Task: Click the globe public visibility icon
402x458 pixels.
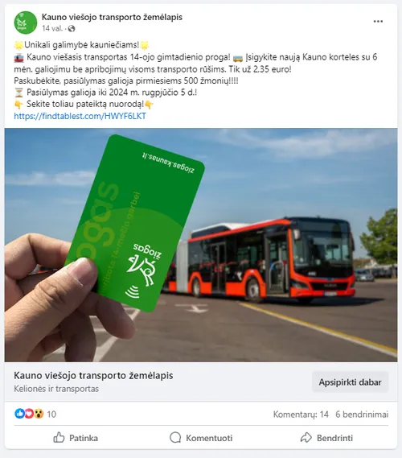Action: point(72,28)
